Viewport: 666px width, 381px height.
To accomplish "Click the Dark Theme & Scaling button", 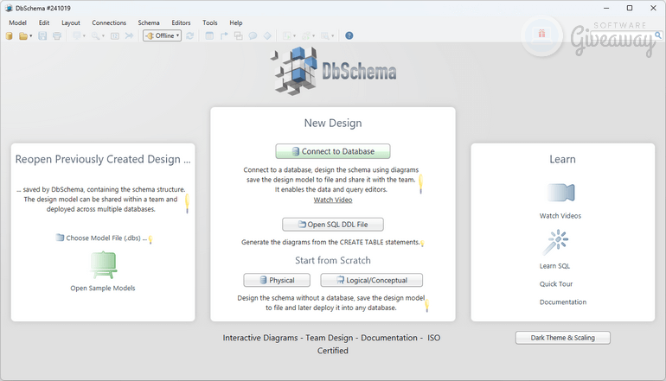I will (x=562, y=338).
